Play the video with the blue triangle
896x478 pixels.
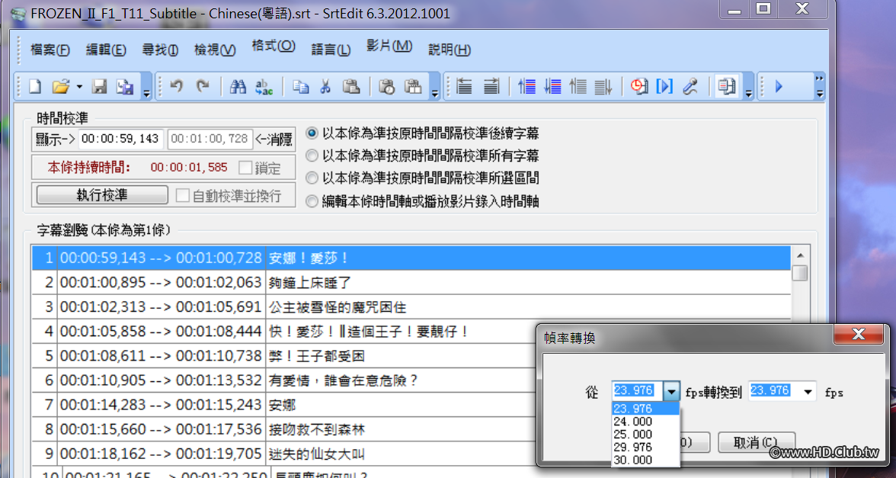(x=778, y=87)
